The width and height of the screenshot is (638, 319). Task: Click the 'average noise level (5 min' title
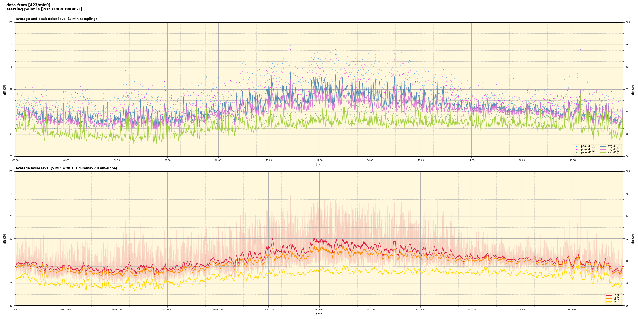[66, 168]
